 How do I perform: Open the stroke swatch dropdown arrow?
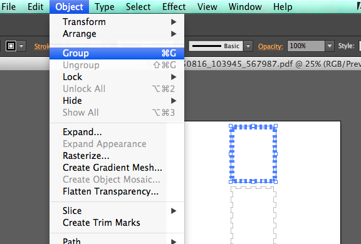click(x=21, y=46)
